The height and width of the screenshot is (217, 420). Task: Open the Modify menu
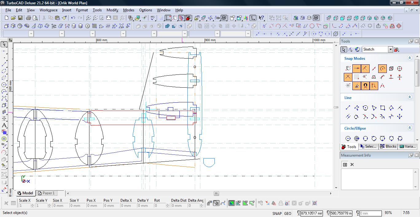point(112,10)
